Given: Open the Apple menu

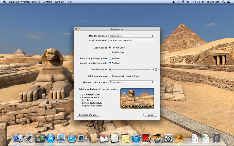Looking at the screenshot, I should [x=5, y=2].
